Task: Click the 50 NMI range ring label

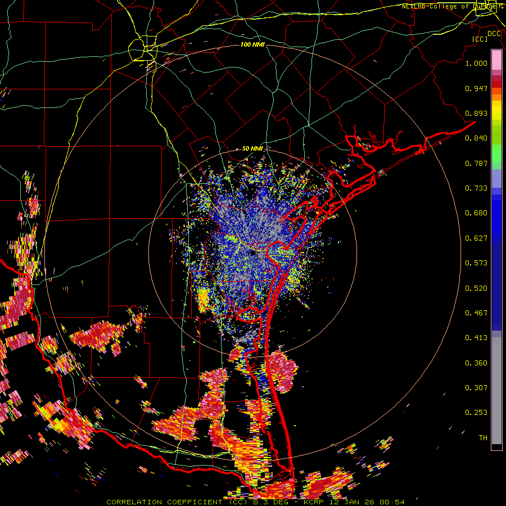Action: coord(252,148)
